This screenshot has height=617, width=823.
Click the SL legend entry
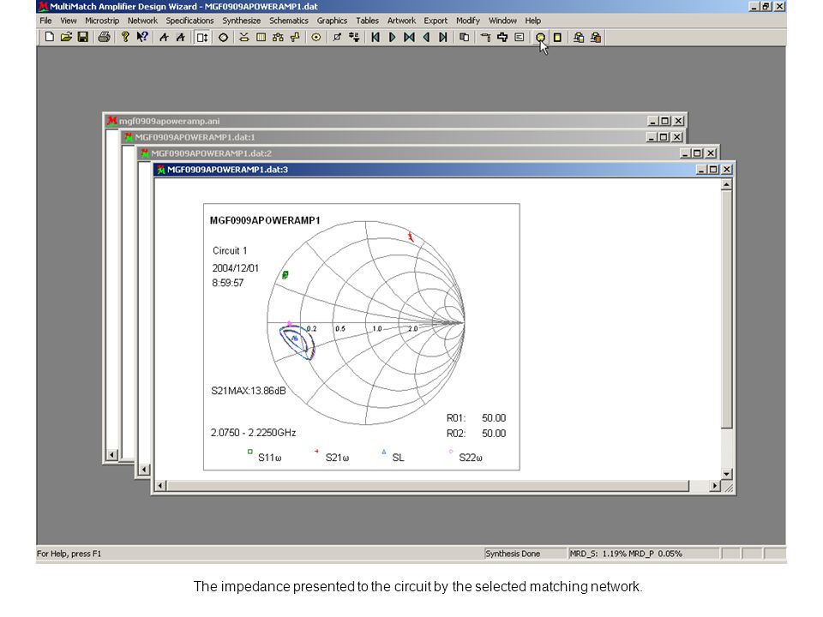click(x=393, y=456)
